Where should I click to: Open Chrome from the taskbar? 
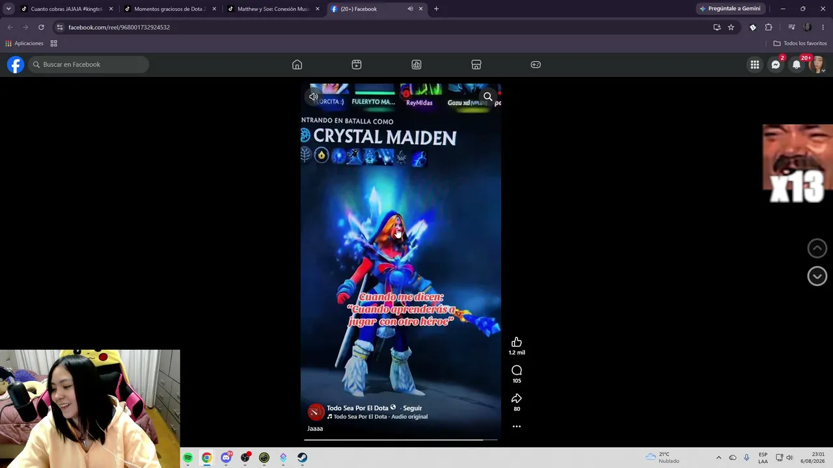pos(206,458)
